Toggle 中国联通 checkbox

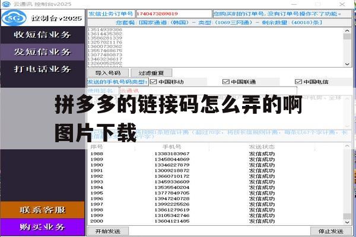(x=225, y=82)
